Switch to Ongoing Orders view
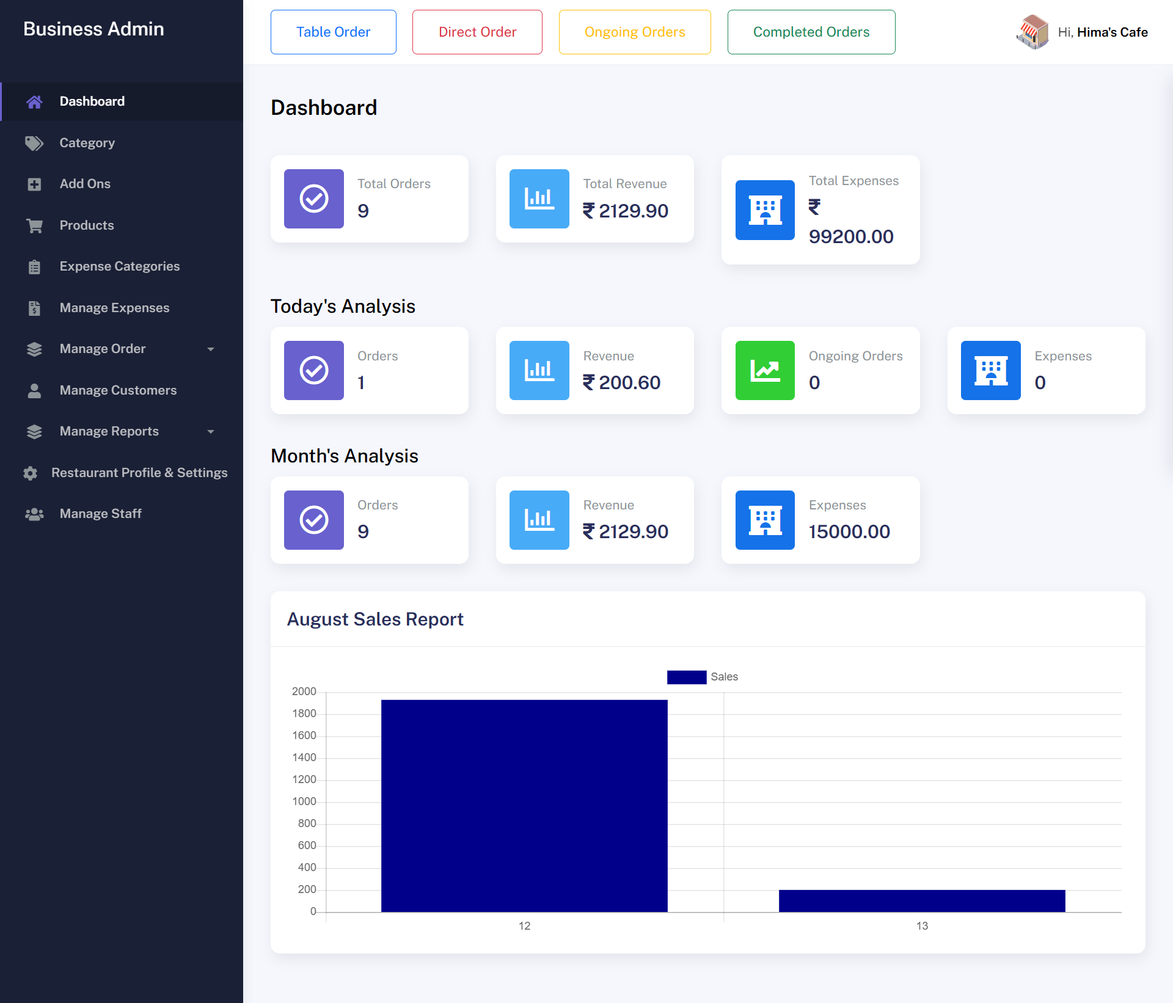The height and width of the screenshot is (1003, 1173). (x=634, y=32)
